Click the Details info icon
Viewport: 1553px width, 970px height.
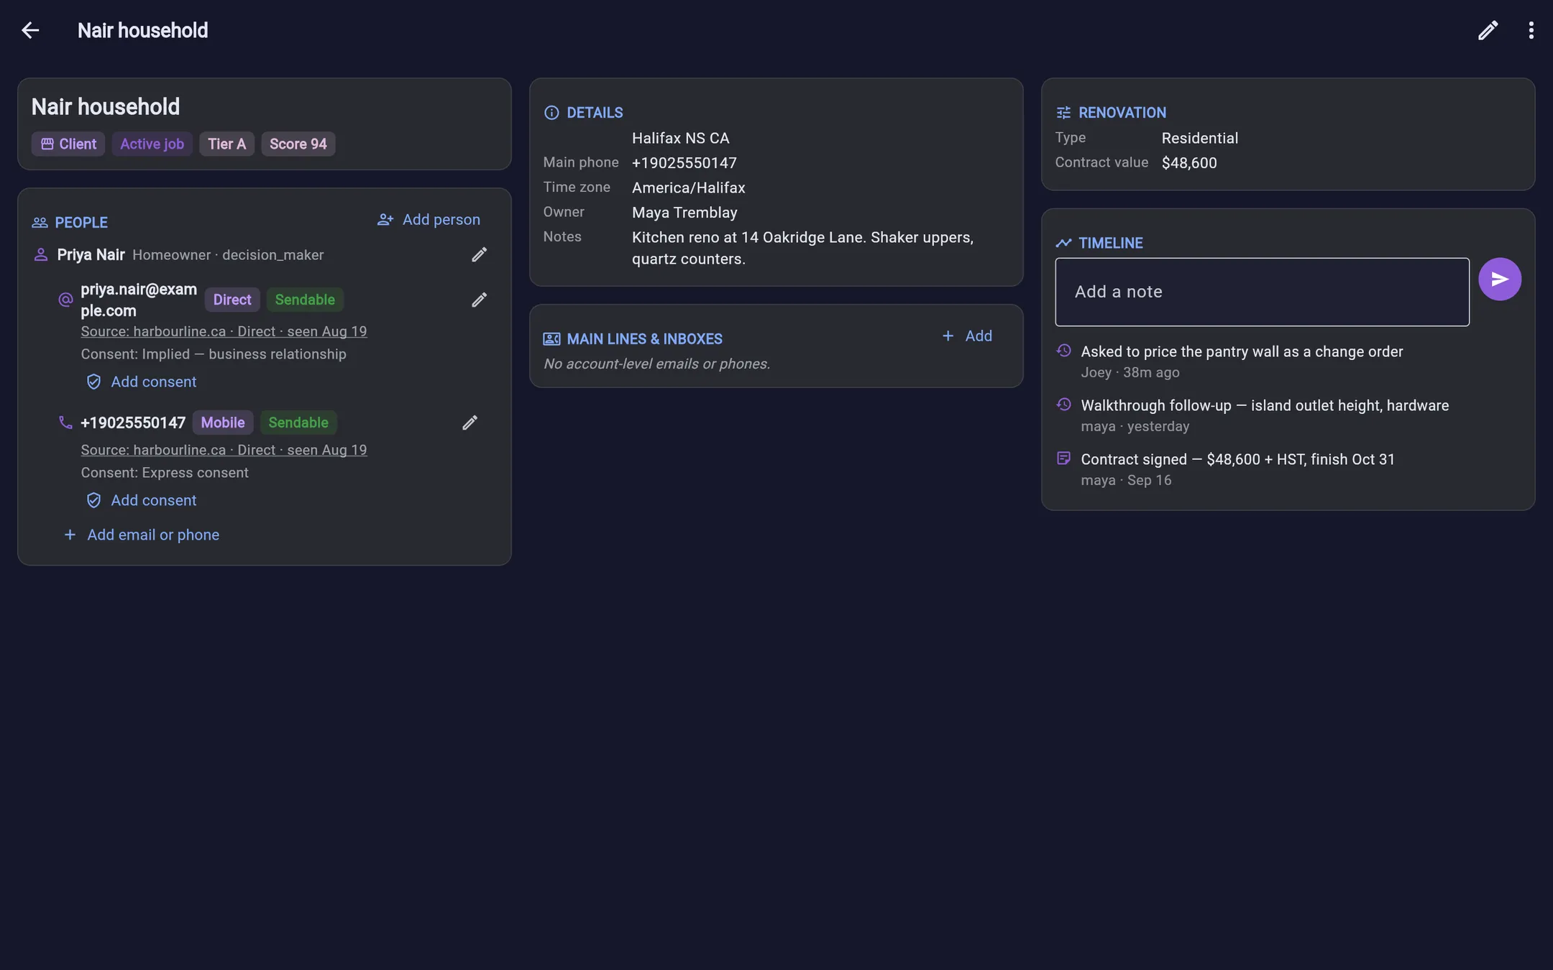(x=551, y=113)
